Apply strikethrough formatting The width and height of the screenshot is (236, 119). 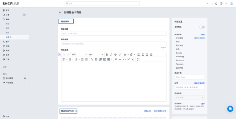(x=115, y=55)
